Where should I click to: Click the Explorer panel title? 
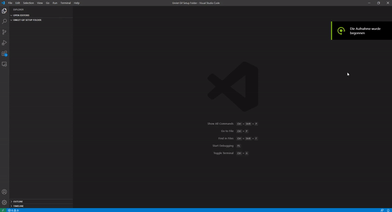coord(18,9)
